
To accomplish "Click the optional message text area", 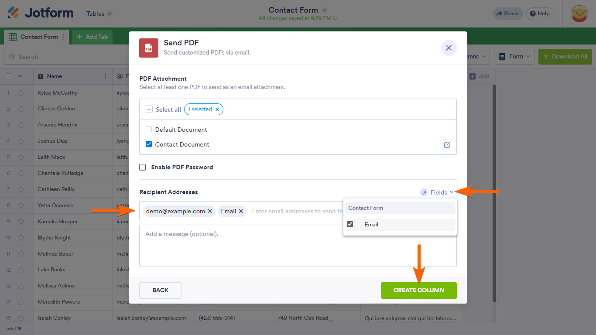I will coord(298,246).
